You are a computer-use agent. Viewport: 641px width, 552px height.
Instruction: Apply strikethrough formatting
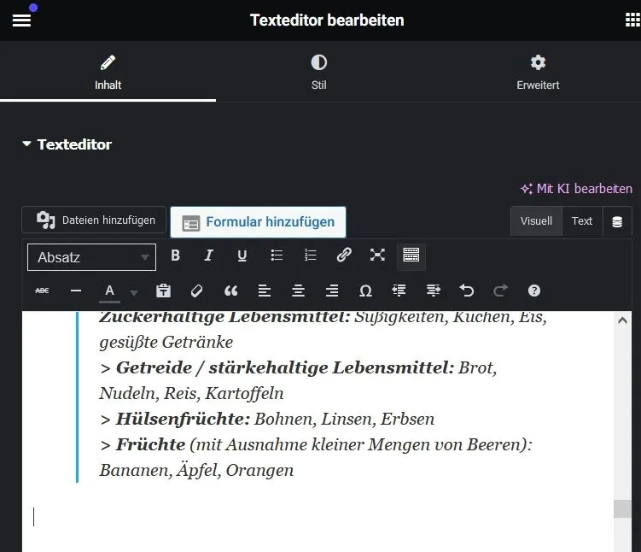(x=42, y=291)
